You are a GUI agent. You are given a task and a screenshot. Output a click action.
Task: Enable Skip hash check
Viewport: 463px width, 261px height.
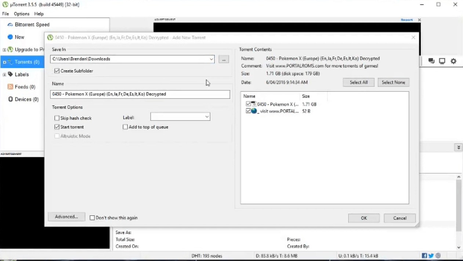pyautogui.click(x=57, y=118)
